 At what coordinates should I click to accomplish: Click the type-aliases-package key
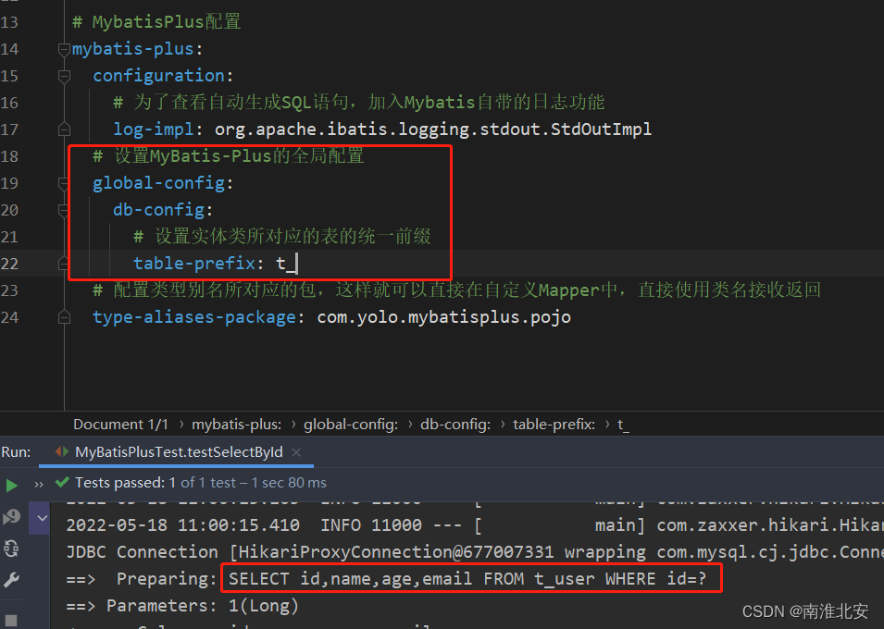(194, 317)
